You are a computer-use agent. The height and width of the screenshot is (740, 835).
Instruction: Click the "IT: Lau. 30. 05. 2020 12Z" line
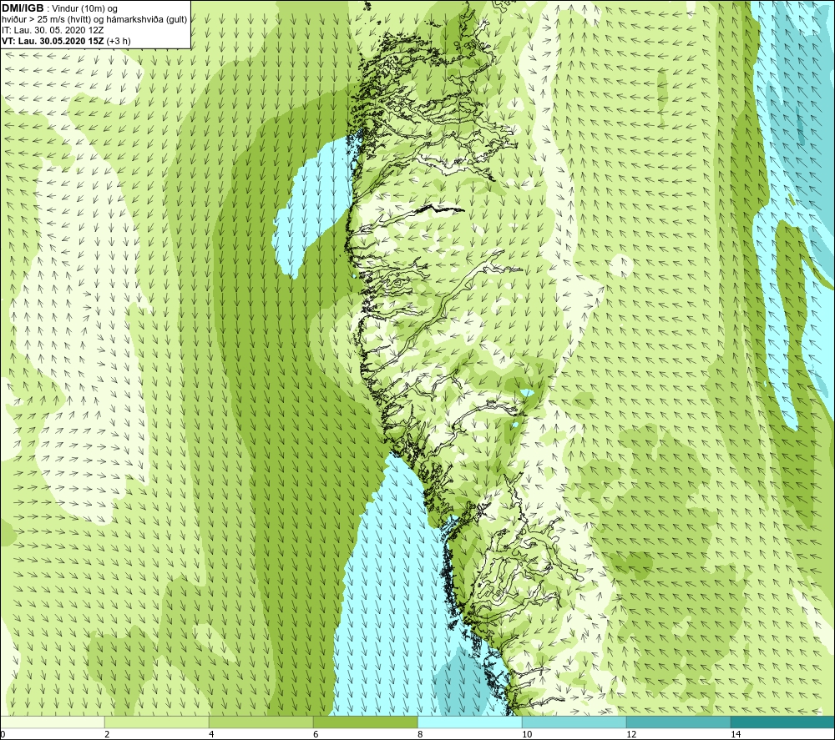(52, 30)
